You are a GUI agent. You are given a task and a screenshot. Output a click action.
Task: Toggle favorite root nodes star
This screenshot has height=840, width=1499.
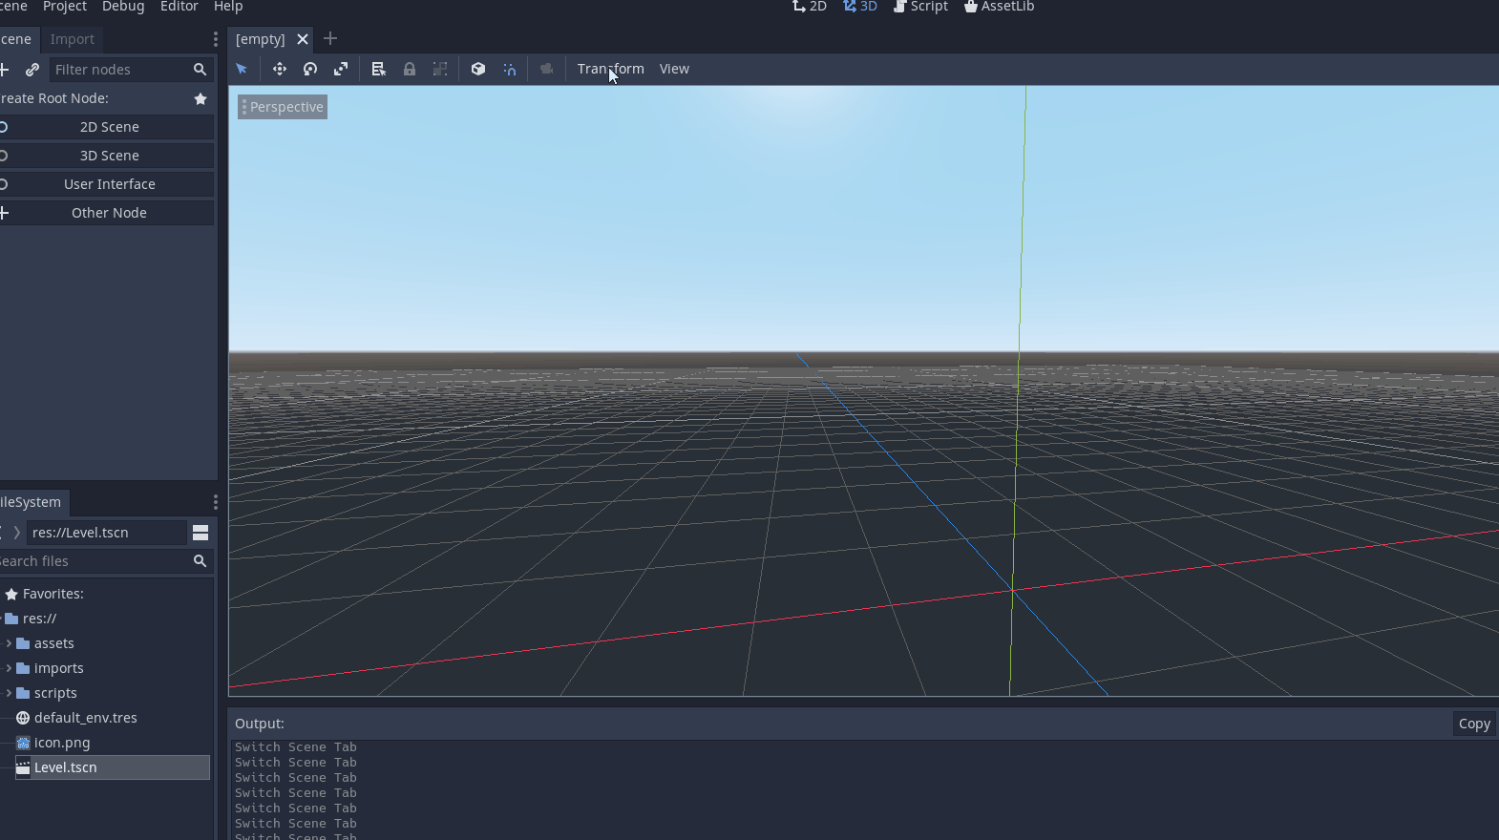(201, 98)
